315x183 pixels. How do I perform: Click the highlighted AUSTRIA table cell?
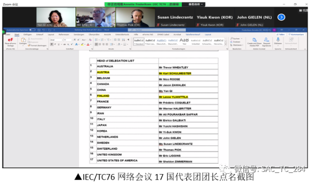[127, 72]
